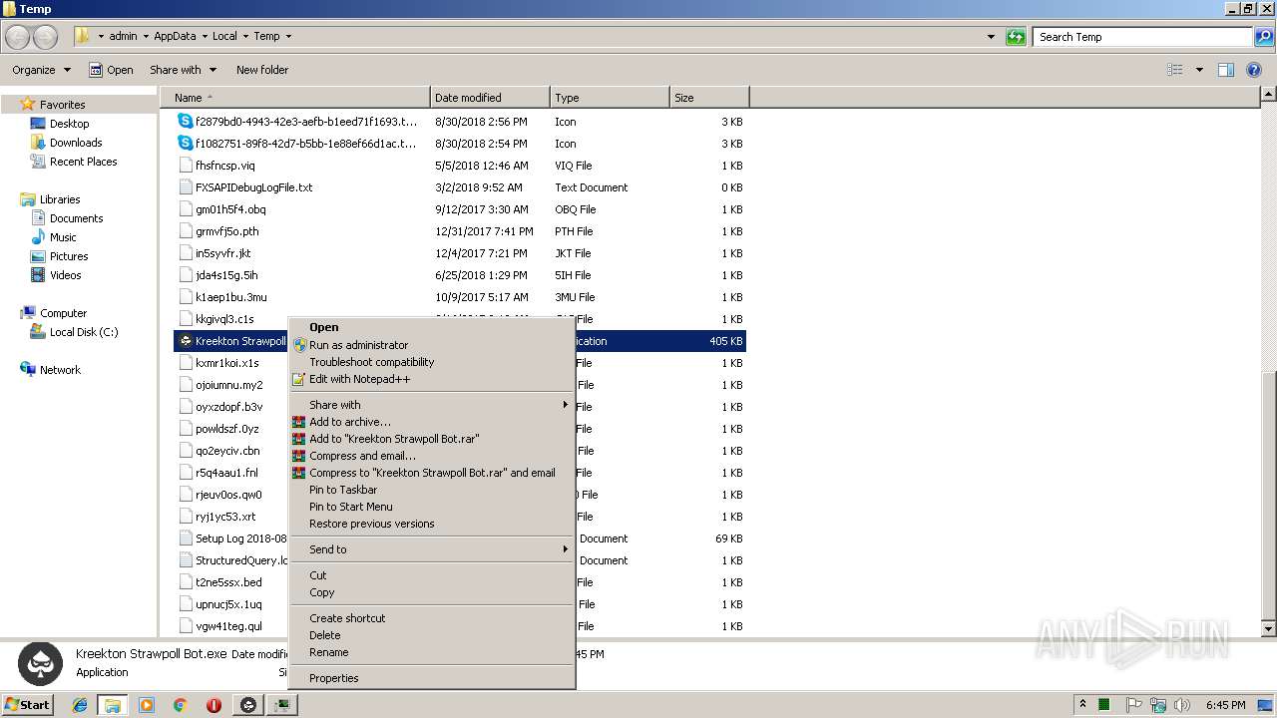Screen dimensions: 1277x718
Task: Open Opera browser from taskbar
Action: coord(213,705)
